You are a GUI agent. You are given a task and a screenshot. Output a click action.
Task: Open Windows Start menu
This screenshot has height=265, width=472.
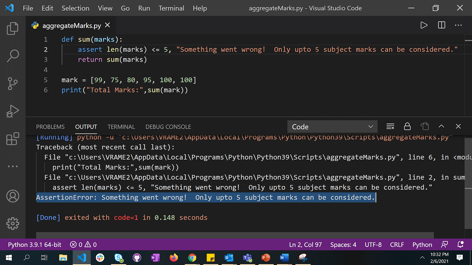(x=9, y=258)
